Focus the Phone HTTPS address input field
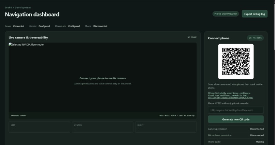275x145 pixels. point(236,110)
